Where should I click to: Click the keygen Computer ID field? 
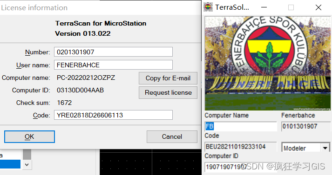pos(241,167)
